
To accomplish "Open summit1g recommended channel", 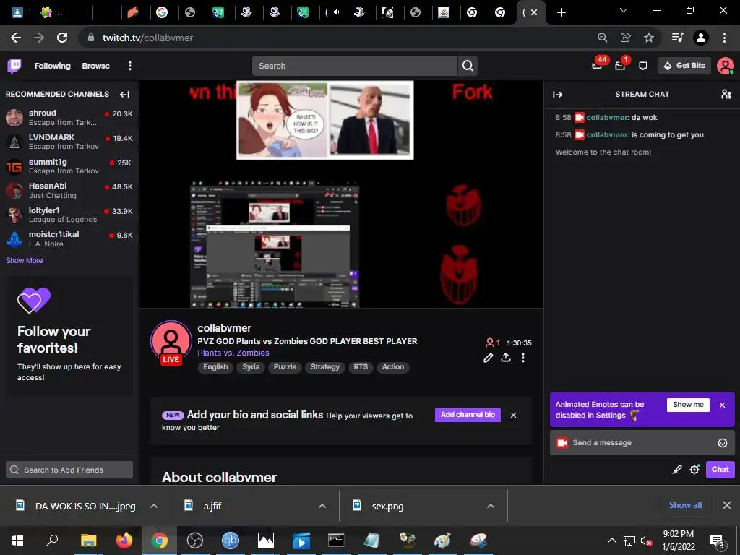I will (x=69, y=166).
